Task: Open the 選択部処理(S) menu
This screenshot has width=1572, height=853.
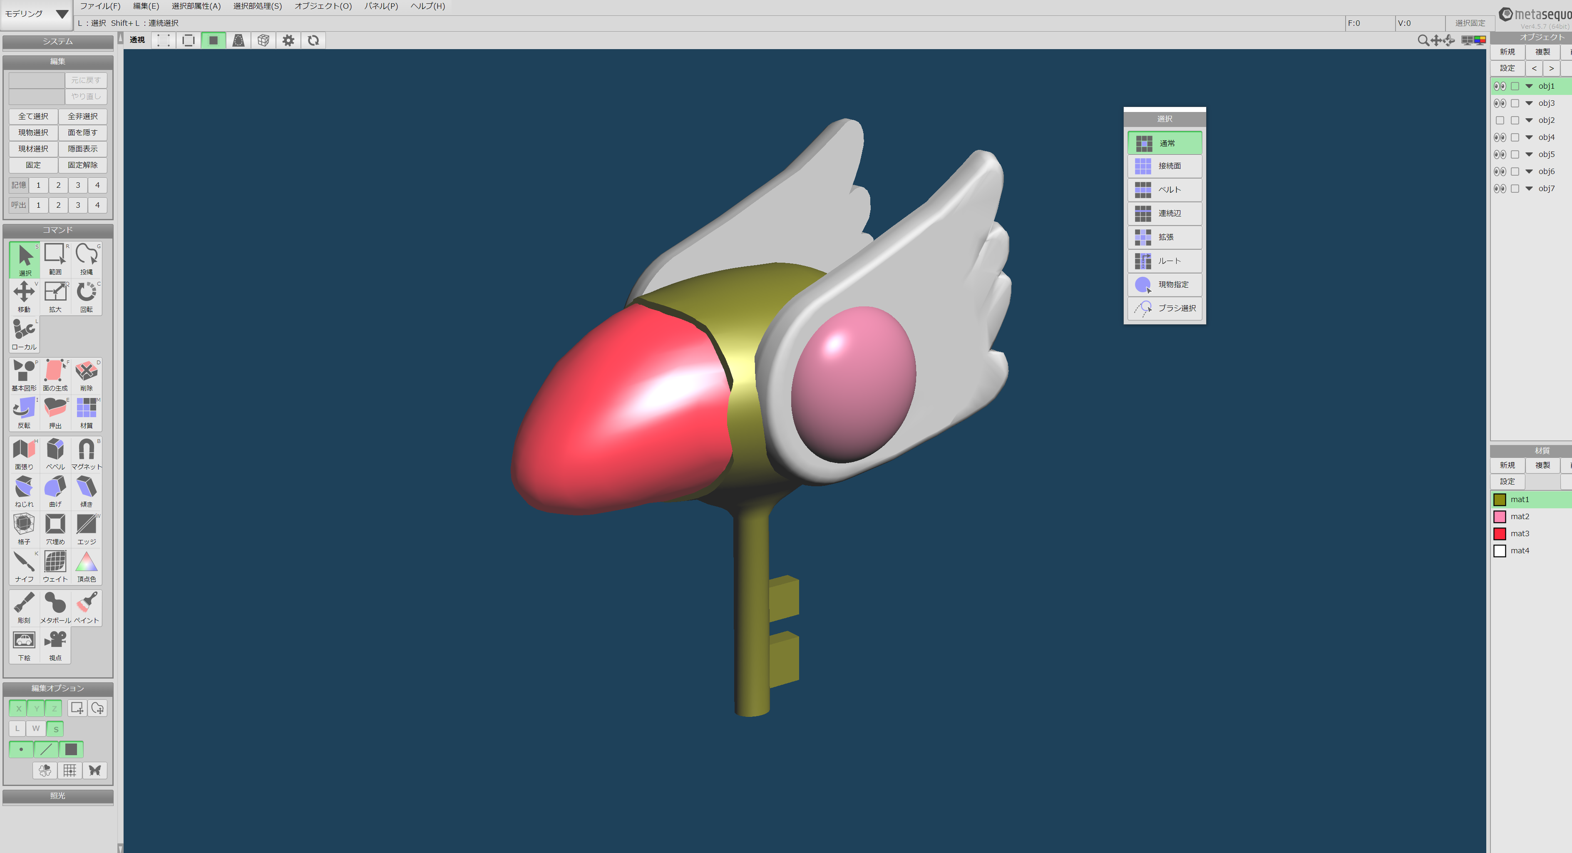Action: pyautogui.click(x=258, y=6)
